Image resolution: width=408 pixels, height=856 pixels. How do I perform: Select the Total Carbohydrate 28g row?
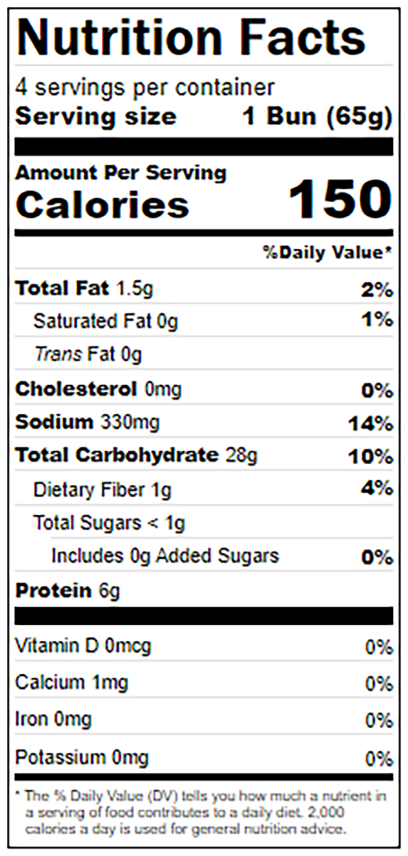204,455
